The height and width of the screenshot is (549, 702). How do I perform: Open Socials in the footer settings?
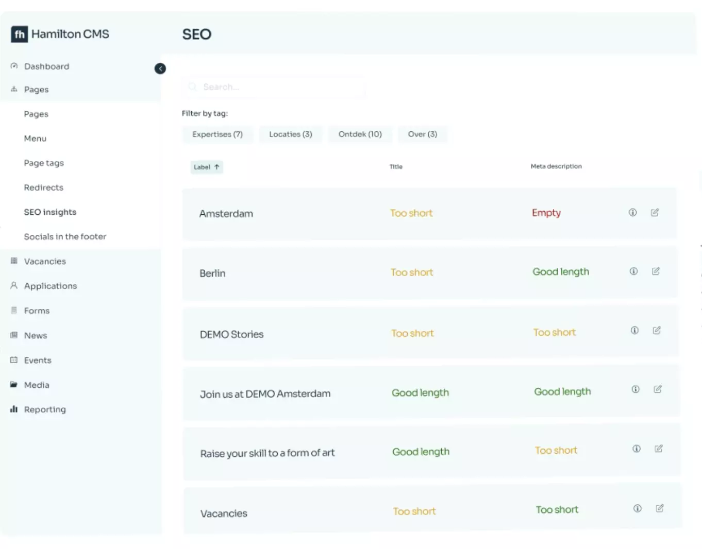click(65, 237)
